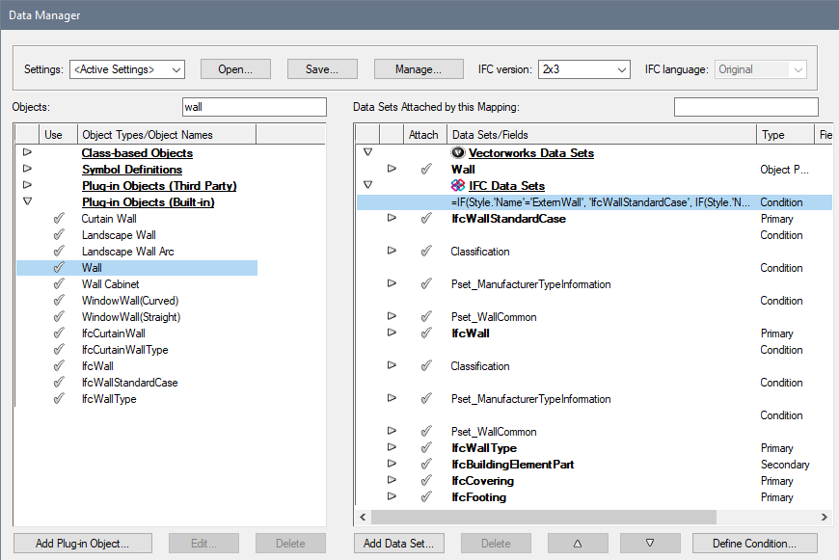
Task: Select Landscape Wall Arc in objects list
Action: coord(127,252)
